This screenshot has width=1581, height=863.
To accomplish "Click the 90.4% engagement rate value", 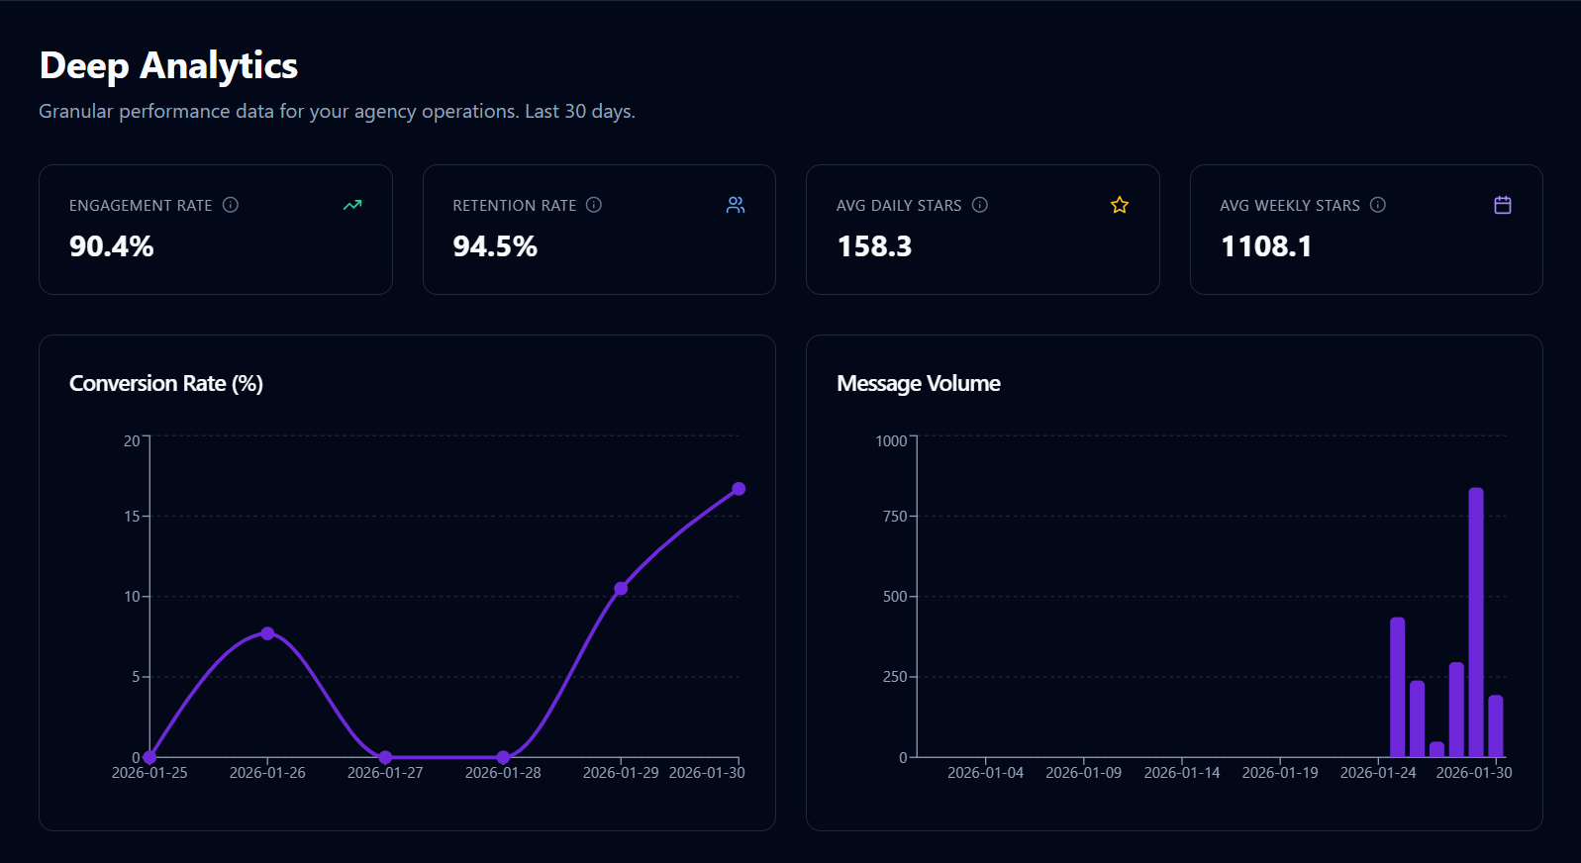I will coord(112,246).
